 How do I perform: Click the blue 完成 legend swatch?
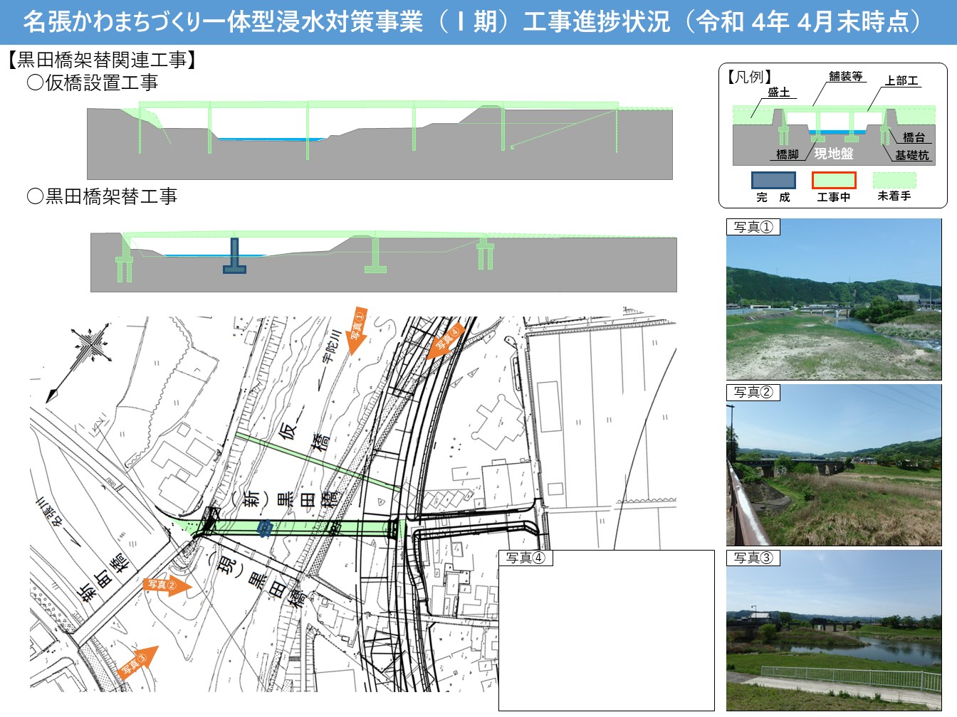click(x=773, y=180)
